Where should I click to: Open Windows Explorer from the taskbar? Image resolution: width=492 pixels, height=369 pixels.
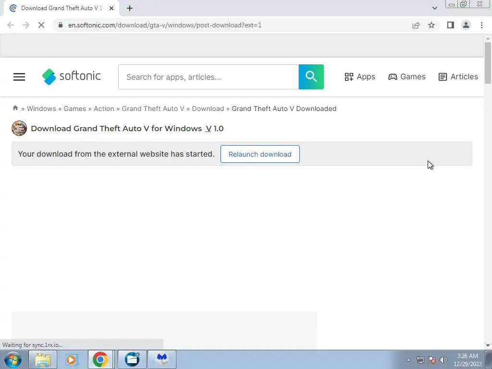(43, 359)
